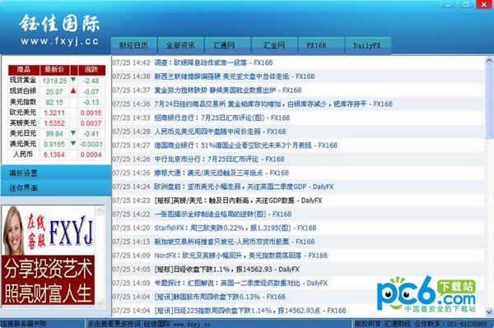This screenshot has height=328, width=494.
Task: Open 招商银行总行 7月25日汇市评论(图)
Action: [x=222, y=118]
